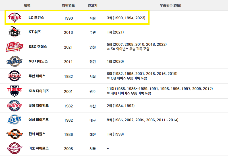Click the '연고지' column header
228x158 pixels.
click(92, 5)
